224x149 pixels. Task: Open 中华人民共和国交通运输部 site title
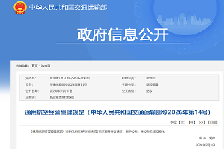68,7
